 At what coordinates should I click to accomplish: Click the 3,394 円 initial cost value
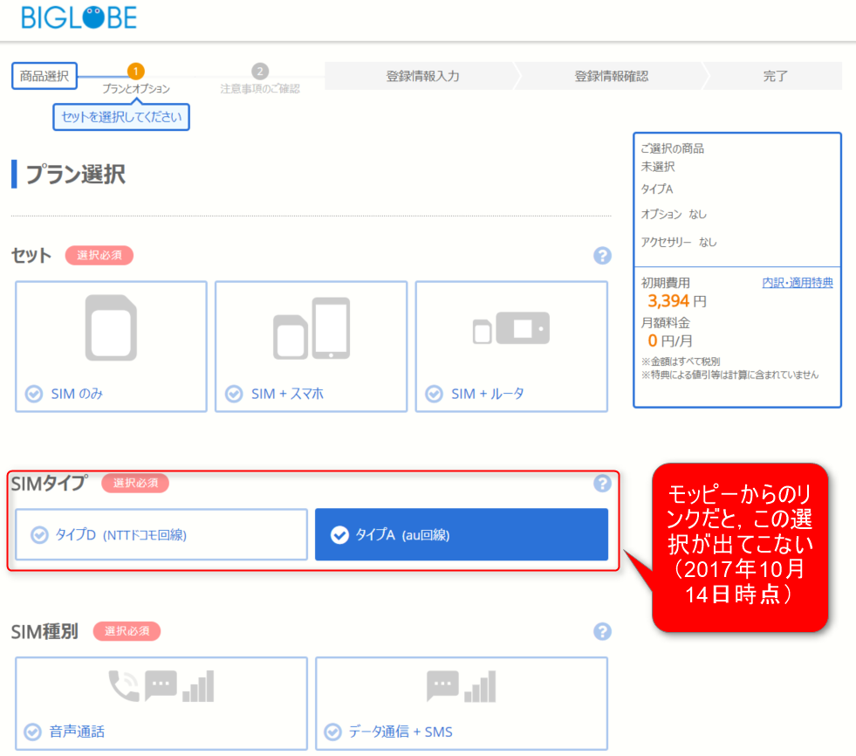677,301
